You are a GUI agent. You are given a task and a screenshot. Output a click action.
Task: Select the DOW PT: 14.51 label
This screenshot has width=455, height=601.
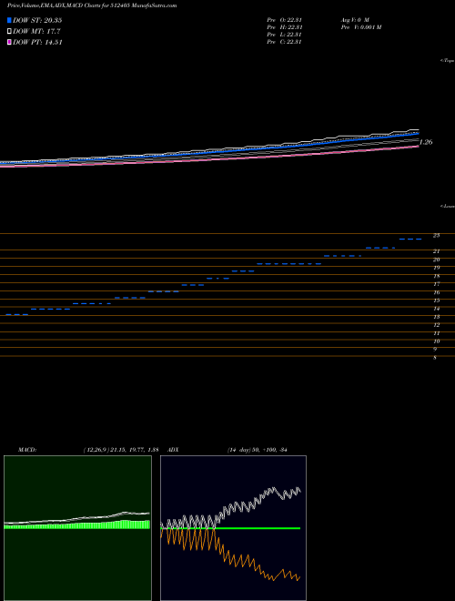click(37, 43)
